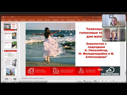Select slide 3 thumbnail with green portrait

pos(10,45)
